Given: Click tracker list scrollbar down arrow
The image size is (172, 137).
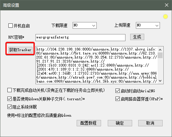Looking at the screenshot, I should coord(160,81).
